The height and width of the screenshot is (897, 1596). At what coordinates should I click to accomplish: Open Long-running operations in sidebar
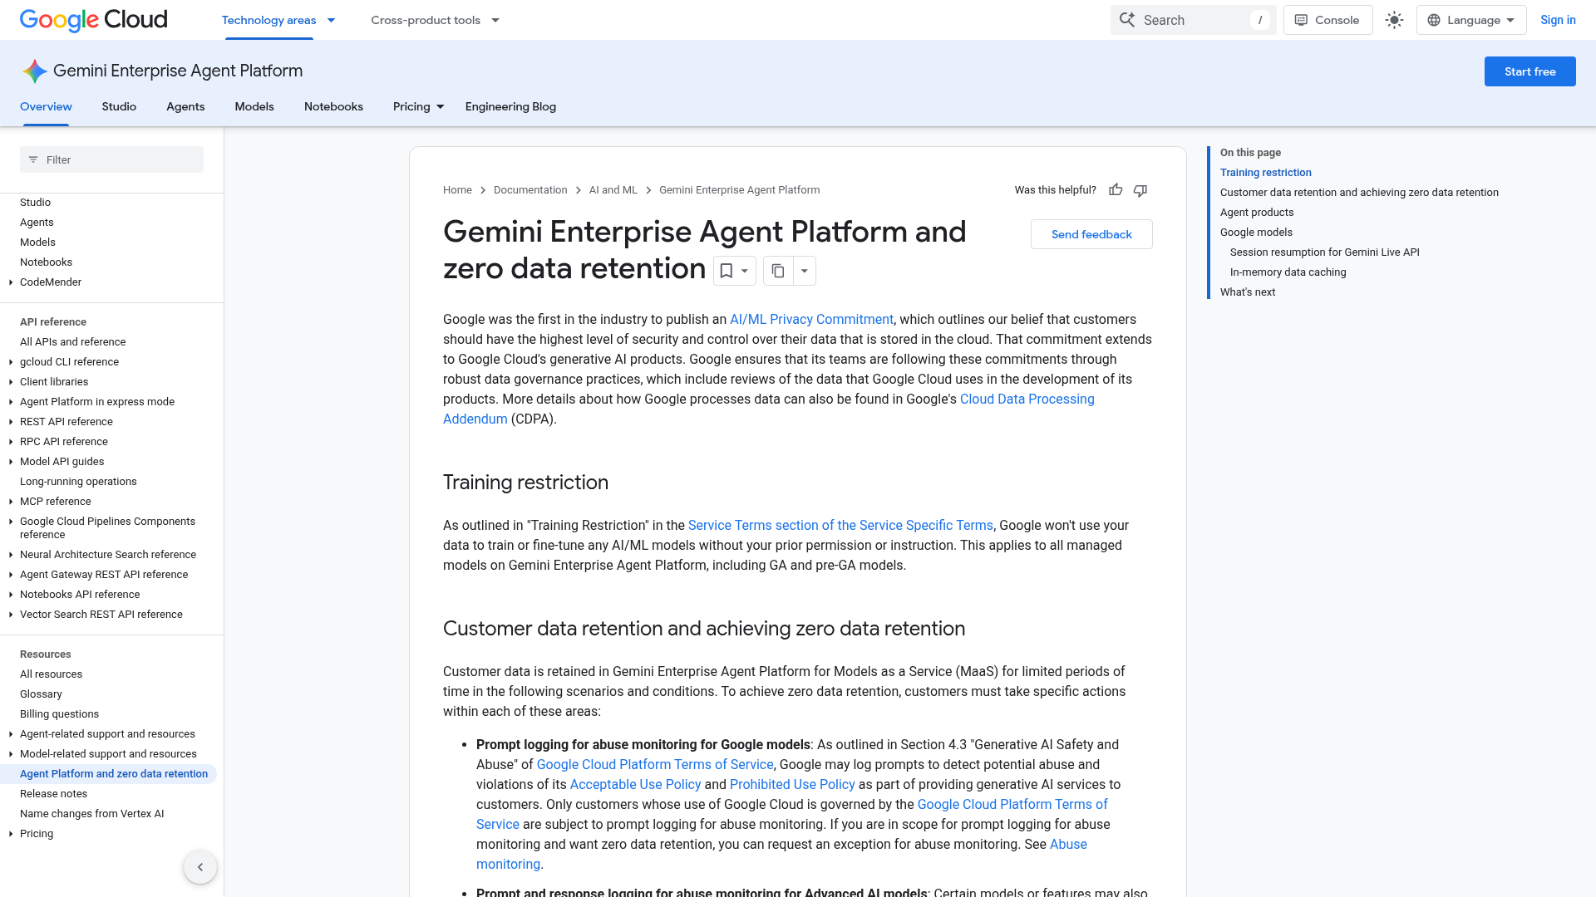(x=78, y=482)
